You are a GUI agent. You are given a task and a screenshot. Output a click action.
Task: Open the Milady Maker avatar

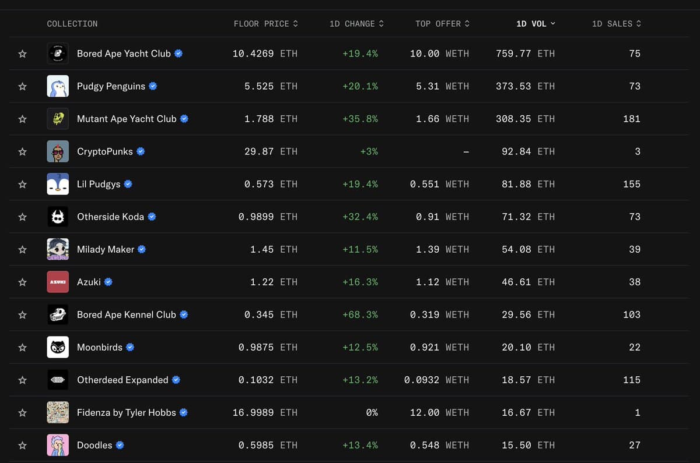click(58, 249)
